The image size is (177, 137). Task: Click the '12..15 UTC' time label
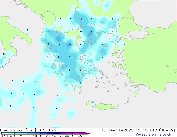[x=146, y=130]
